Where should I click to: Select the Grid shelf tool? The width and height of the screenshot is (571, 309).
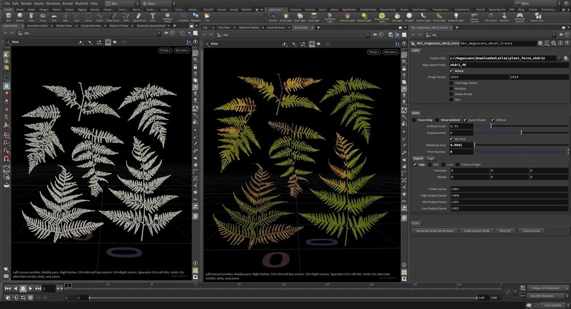point(54,16)
